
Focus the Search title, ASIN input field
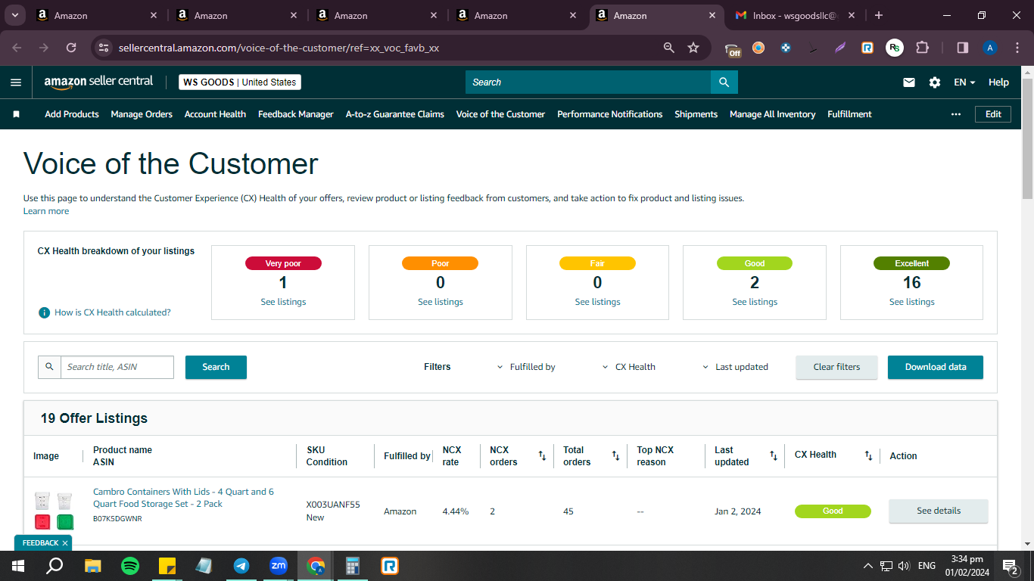(117, 367)
